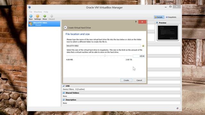
Task: Open the Machine menu
Action: pos(38,12)
